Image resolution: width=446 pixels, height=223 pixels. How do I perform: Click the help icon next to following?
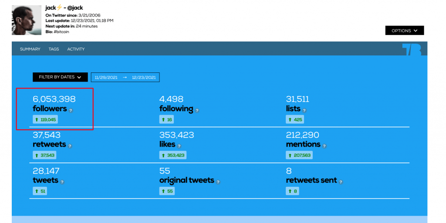[x=197, y=110]
